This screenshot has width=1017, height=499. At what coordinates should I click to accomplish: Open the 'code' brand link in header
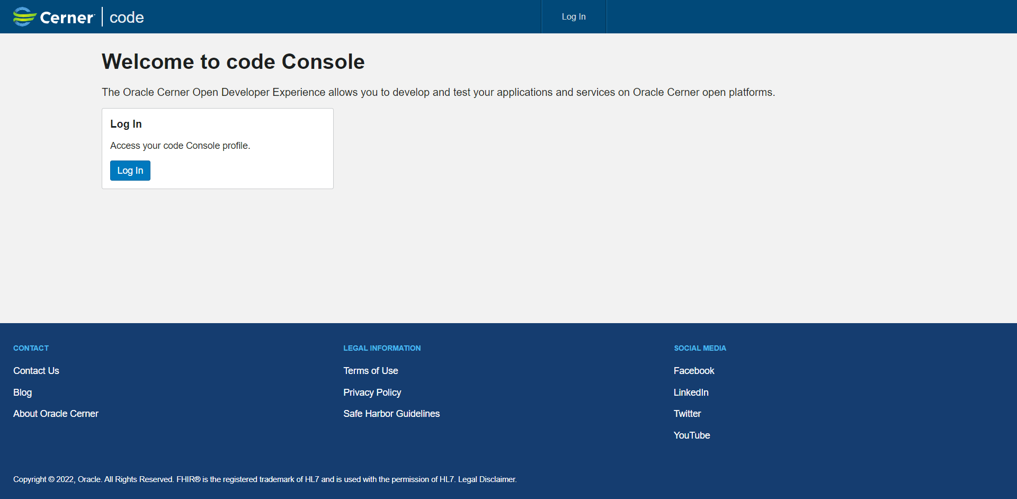coord(127,17)
